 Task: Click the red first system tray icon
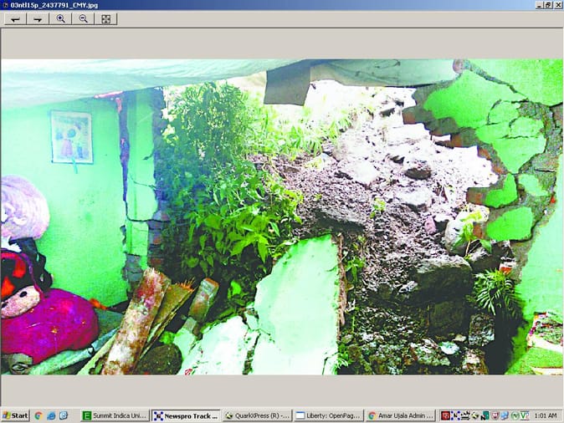[x=446, y=415]
